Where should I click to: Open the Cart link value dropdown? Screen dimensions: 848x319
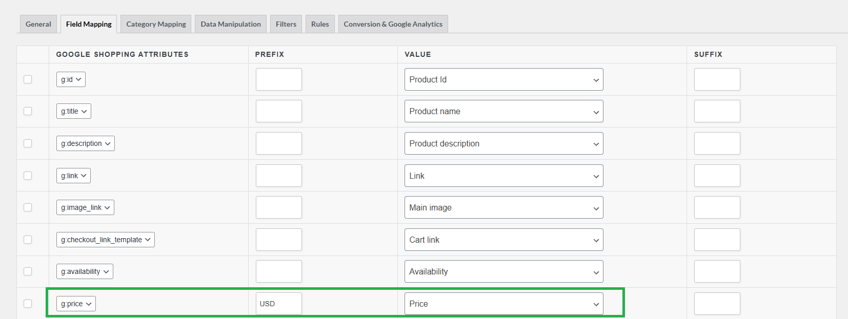pos(503,240)
